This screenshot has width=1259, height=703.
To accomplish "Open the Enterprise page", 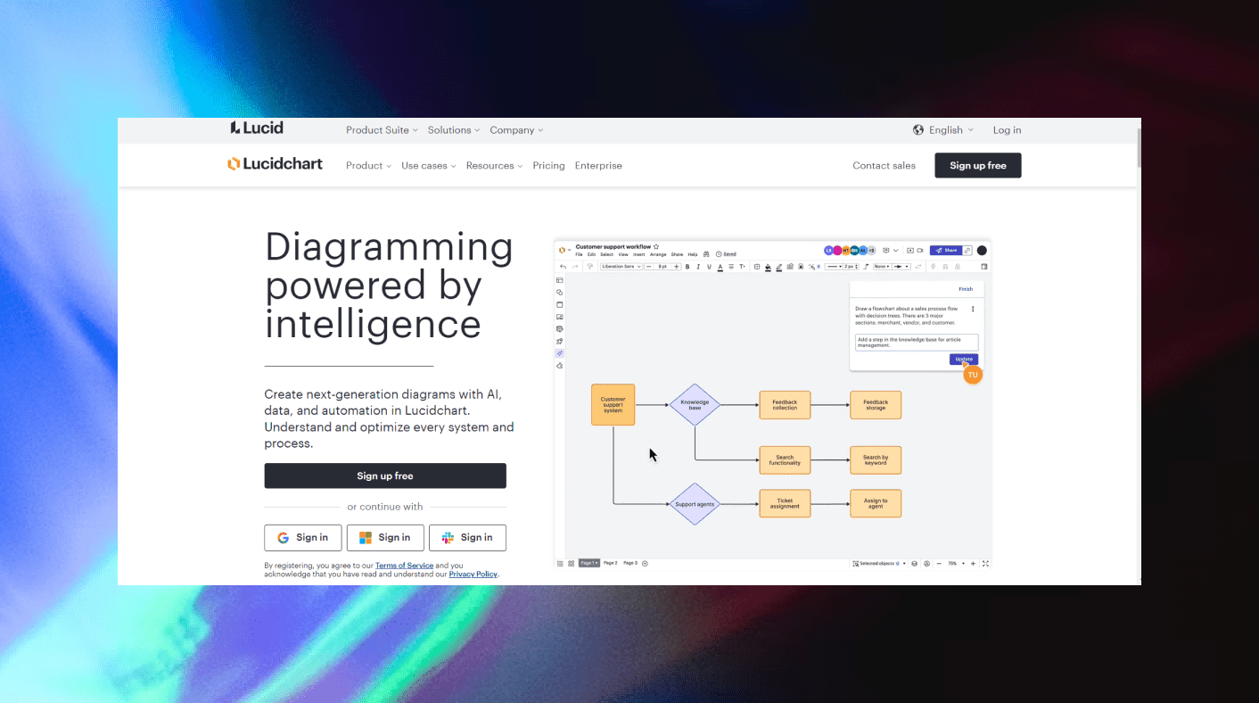I will point(598,166).
